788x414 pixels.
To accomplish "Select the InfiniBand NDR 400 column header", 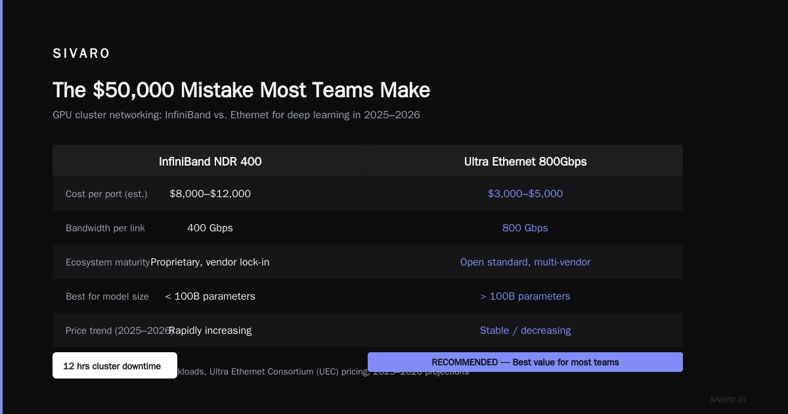I will click(x=210, y=162).
